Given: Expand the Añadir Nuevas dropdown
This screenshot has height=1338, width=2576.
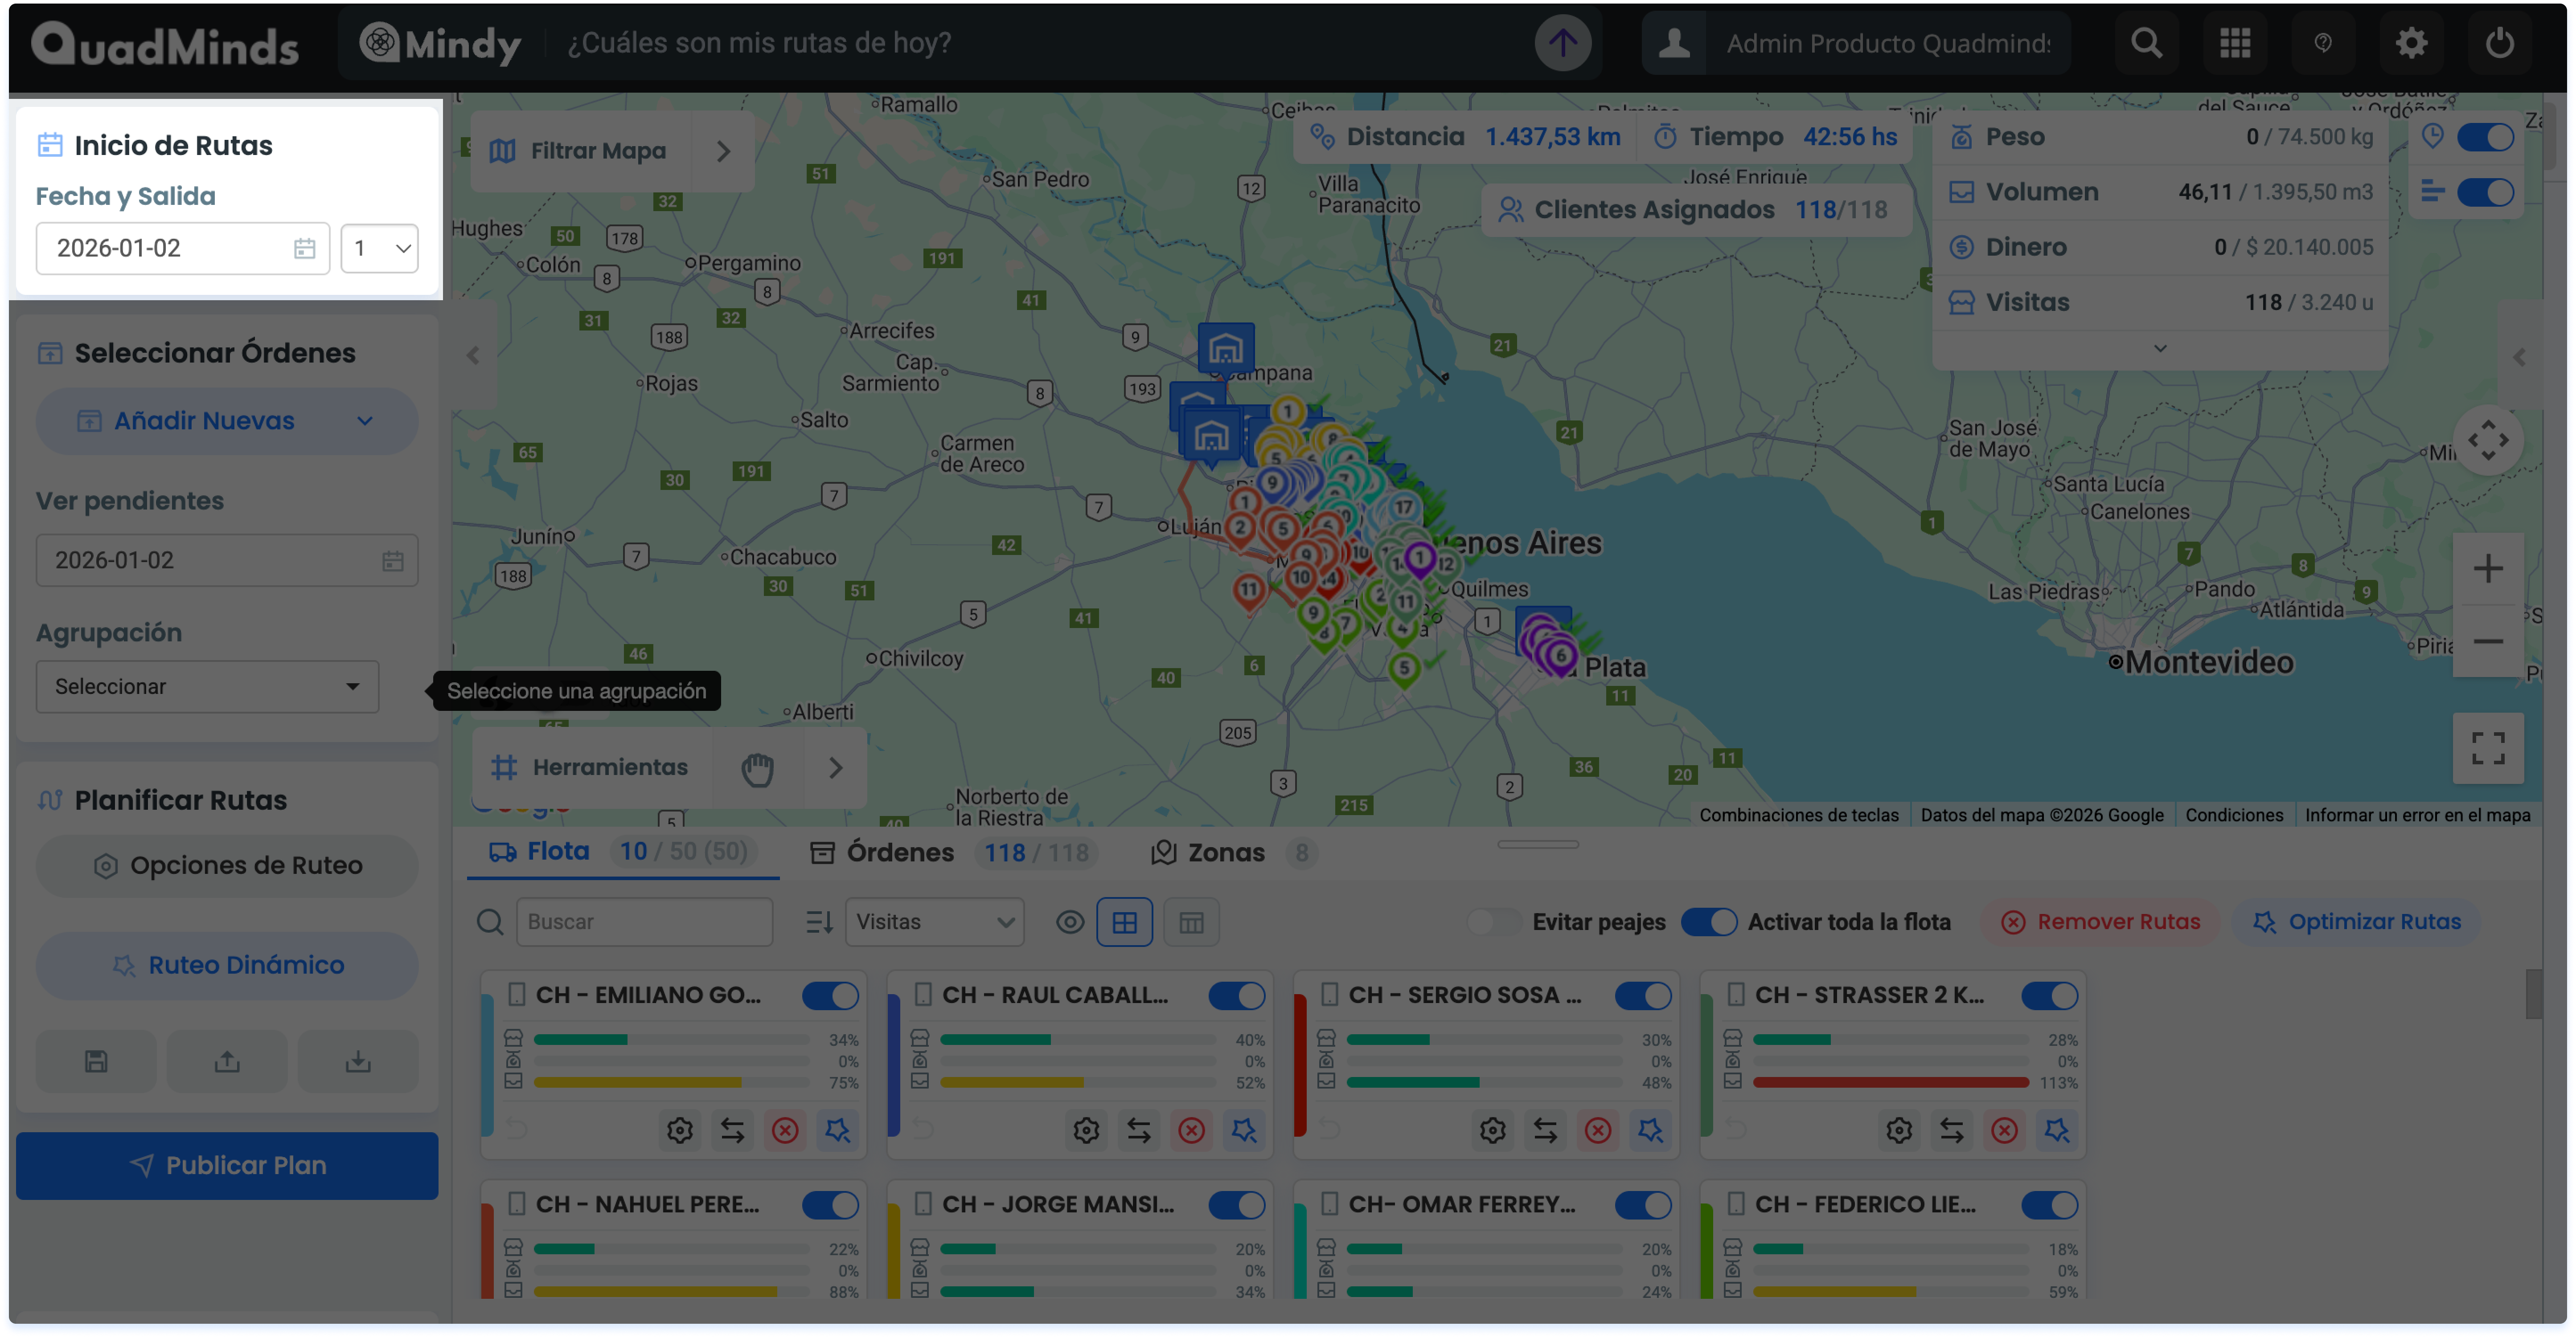Looking at the screenshot, I should click(x=227, y=420).
